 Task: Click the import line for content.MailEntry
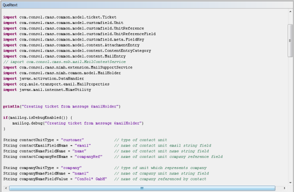coord(64,56)
